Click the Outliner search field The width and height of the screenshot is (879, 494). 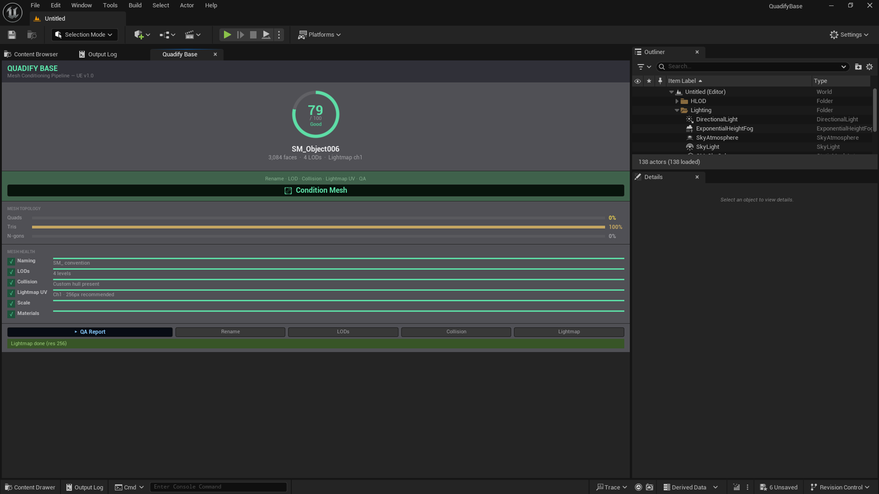point(752,67)
